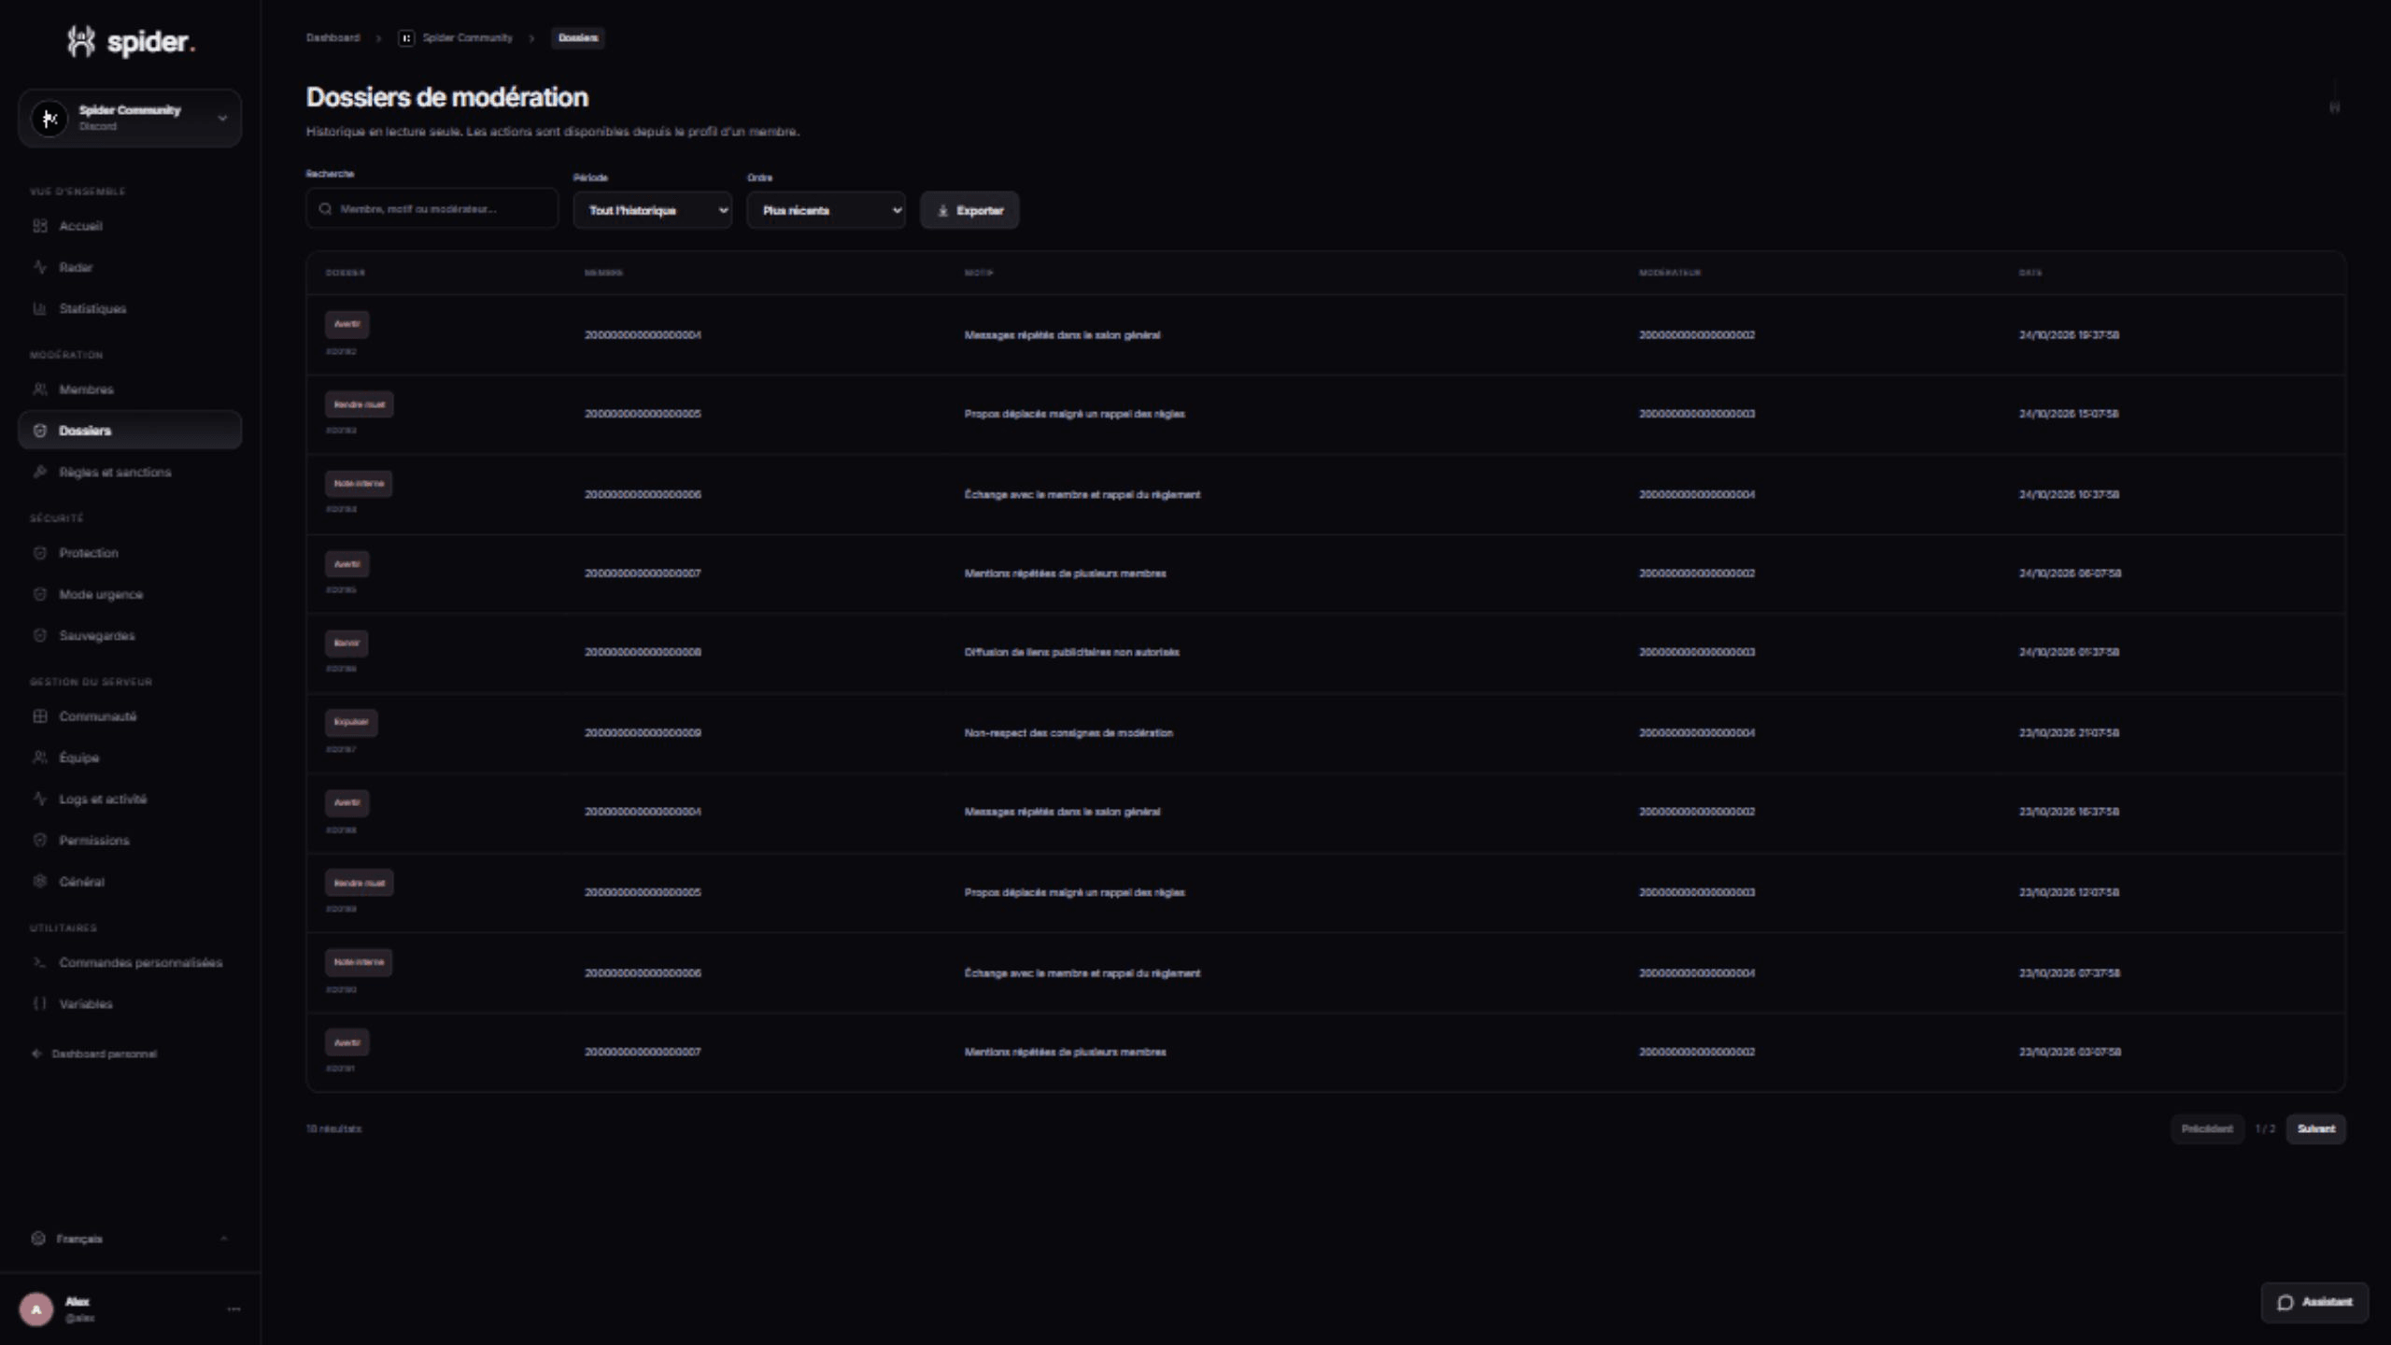Open Commandes personnalisées terminal icon
Viewport: 2391px width, 1345px height.
39,962
